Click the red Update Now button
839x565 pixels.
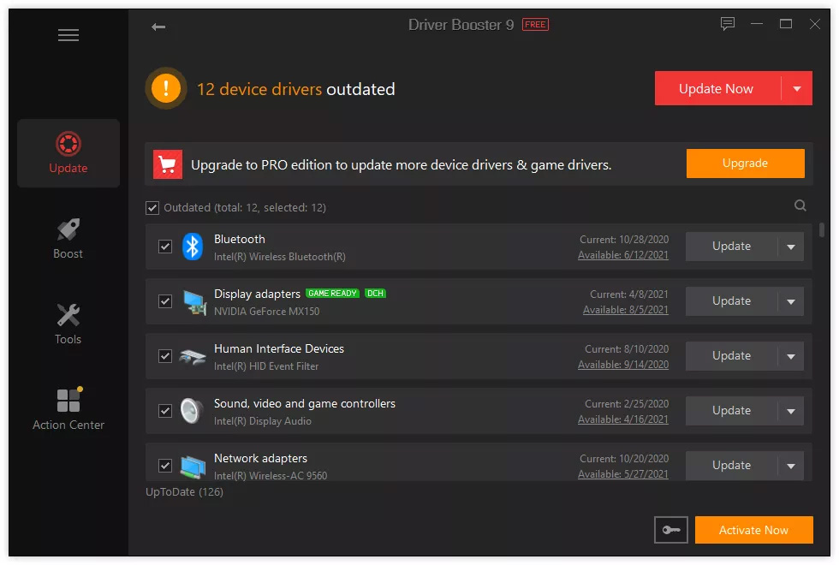pos(717,88)
